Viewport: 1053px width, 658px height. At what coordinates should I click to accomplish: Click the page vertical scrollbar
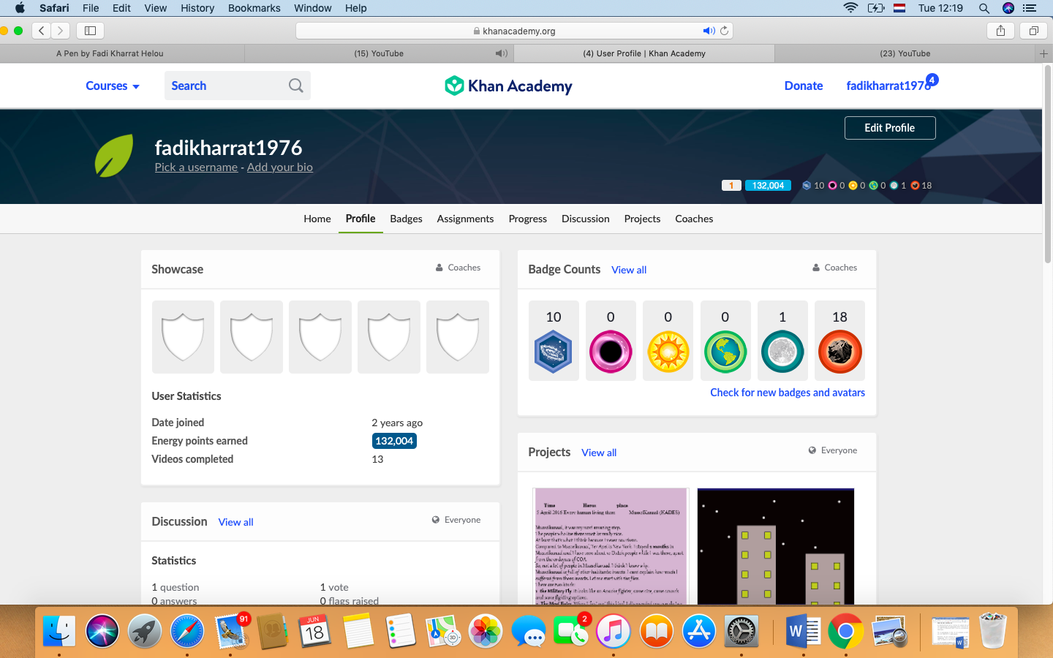coord(1048,164)
